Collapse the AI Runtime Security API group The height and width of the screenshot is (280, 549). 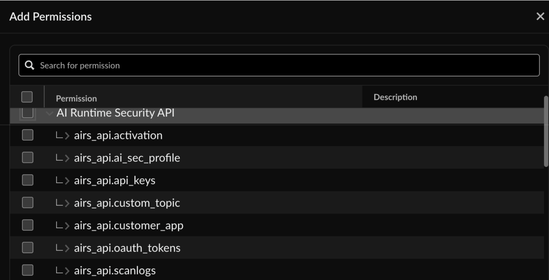pyautogui.click(x=49, y=113)
